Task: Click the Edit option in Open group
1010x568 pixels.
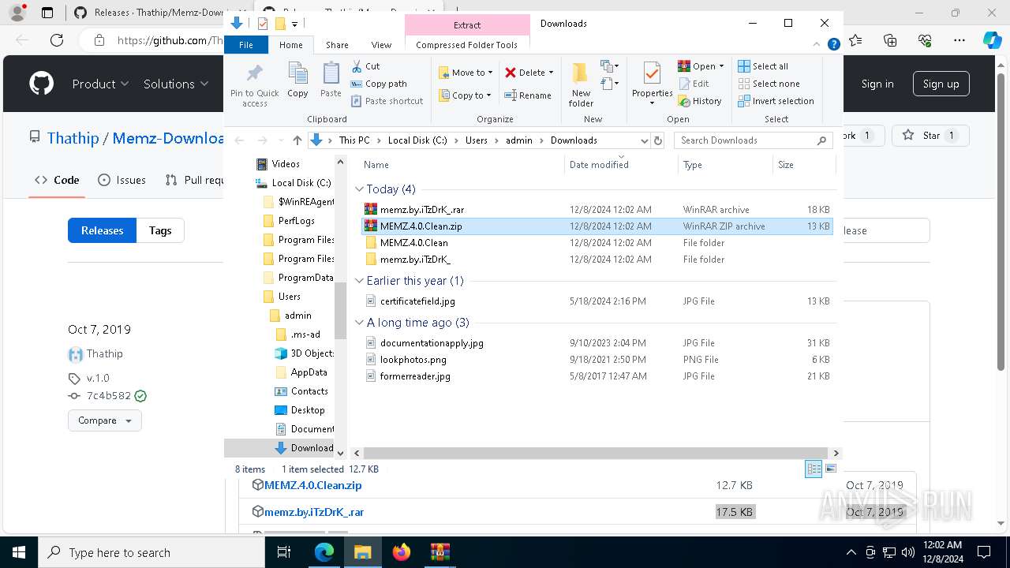Action: click(x=694, y=84)
